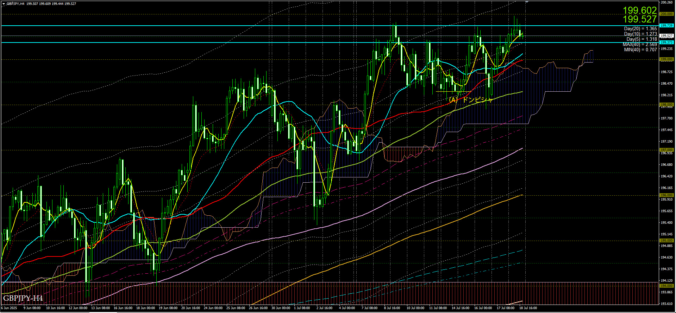Select the yellow (A)ドンピシャ chart annotation
This screenshot has width=676, height=313.
pos(470,100)
